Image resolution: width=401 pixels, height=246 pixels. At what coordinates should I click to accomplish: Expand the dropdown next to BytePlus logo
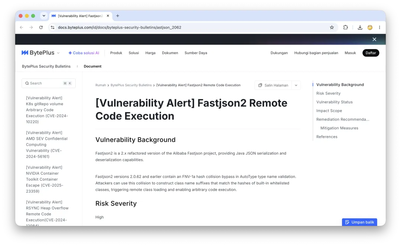coord(58,53)
